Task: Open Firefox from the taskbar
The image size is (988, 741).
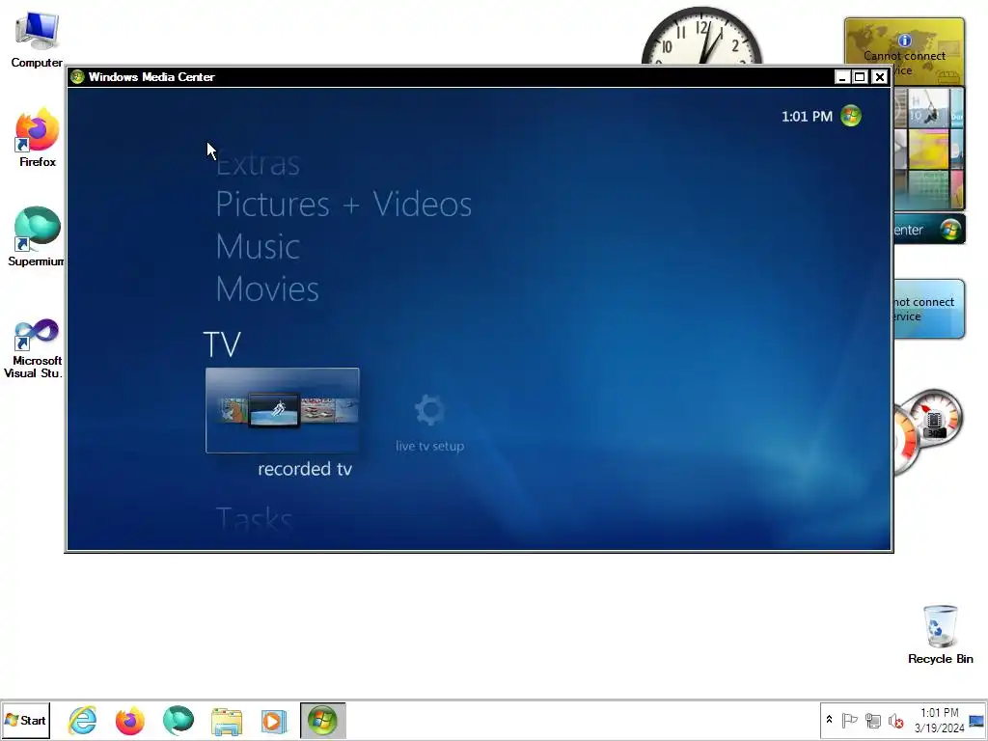Action: point(130,720)
